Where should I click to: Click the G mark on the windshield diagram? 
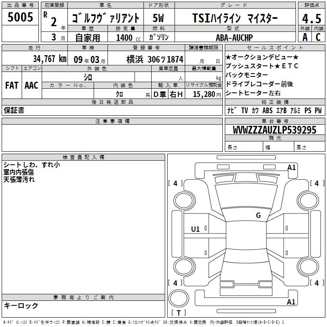pos(258,215)
